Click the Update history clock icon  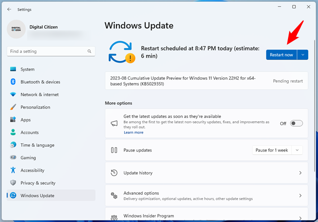(x=114, y=173)
